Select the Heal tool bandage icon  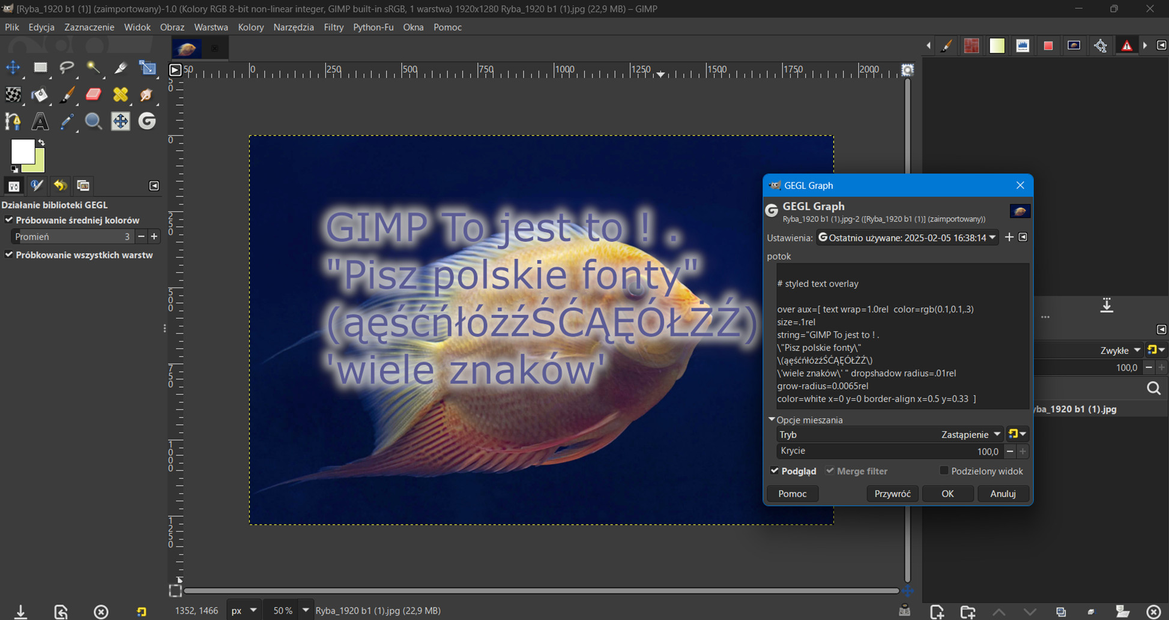tap(121, 95)
